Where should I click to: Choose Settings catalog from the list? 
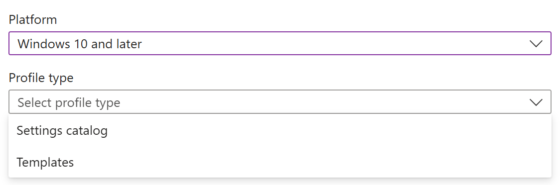click(280, 130)
